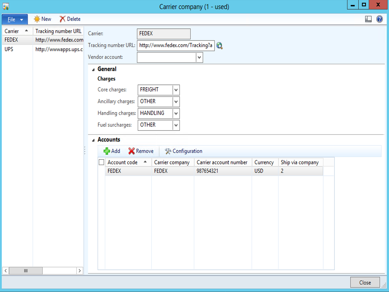Screen dimensions: 389x292
Task: Sort by Carrier account number column
Action: tap(222, 162)
